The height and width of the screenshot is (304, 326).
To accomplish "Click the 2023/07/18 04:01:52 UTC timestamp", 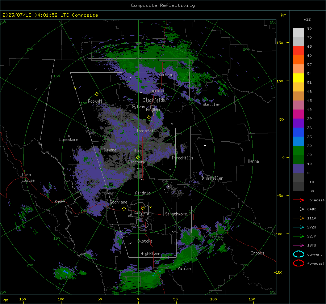I will tap(36, 15).
